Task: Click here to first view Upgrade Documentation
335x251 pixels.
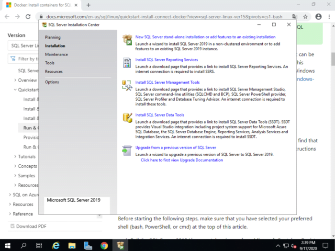Action: tap(182, 160)
